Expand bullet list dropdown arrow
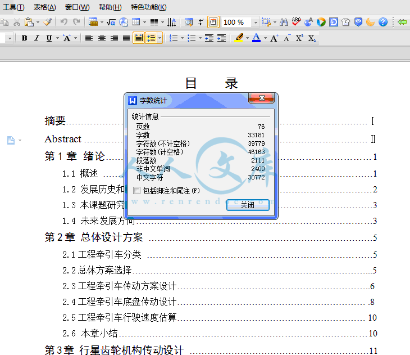Image resolution: width=410 pixels, height=355 pixels. (201, 38)
